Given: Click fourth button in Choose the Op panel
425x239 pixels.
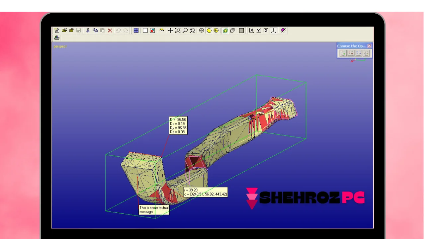Looking at the screenshot, I should (x=366, y=53).
